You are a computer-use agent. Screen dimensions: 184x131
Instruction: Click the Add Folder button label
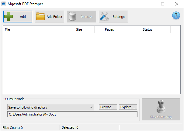click(x=54, y=17)
